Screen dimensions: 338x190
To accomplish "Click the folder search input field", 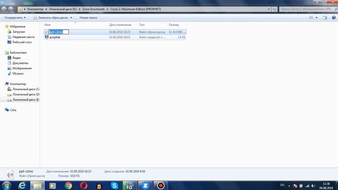I will (308, 9).
